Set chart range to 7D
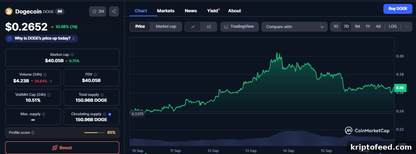Image resolution: width=416 pixels, height=154 pixels. click(x=346, y=27)
